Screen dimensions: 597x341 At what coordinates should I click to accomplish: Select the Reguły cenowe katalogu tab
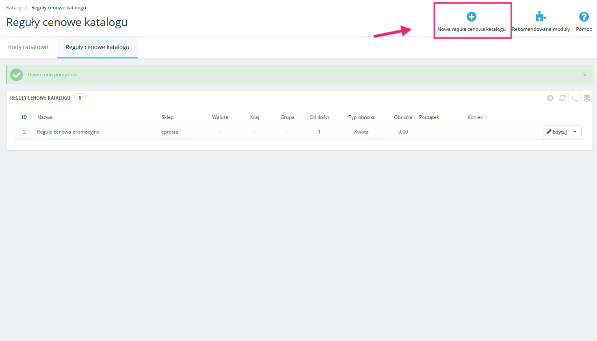[97, 47]
